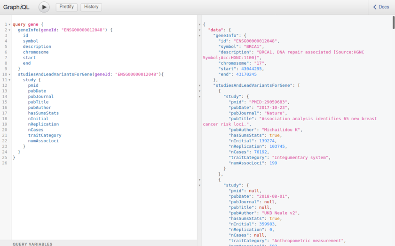Expand the Query Variables panel
The image size is (395, 246).
(98, 244)
